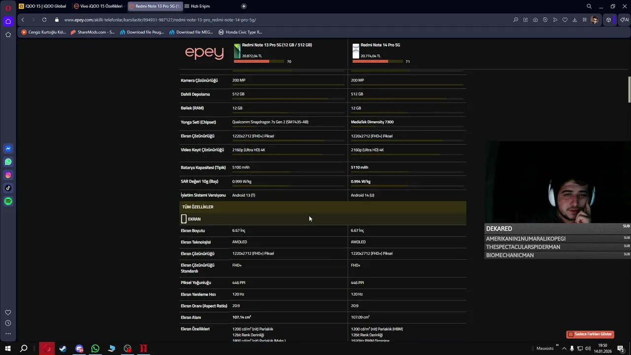Collapse the EKRAN section header
This screenshot has width=631, height=355.
(x=323, y=219)
